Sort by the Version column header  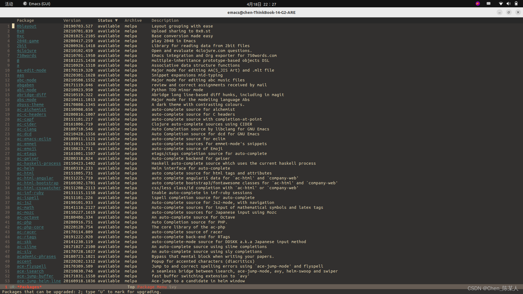click(72, 20)
